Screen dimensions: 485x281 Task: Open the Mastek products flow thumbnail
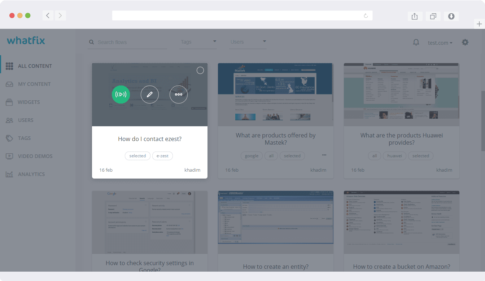pos(276,95)
